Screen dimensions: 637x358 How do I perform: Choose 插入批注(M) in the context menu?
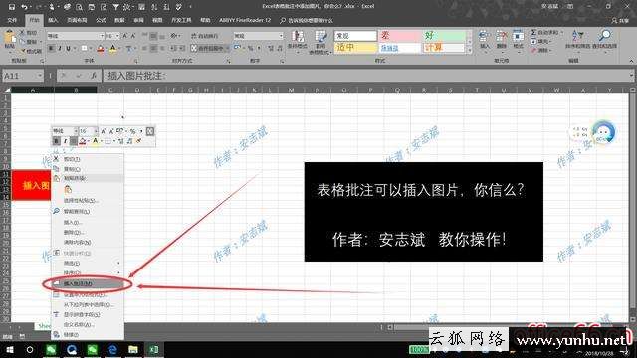pyautogui.click(x=88, y=283)
